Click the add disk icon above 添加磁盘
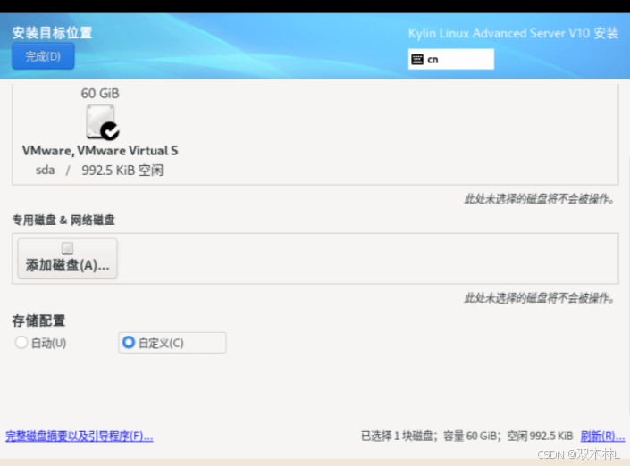630x466 pixels. point(68,248)
